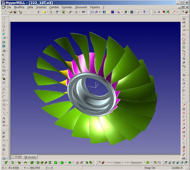Click the red target circle snap icon on the right
The width and height of the screenshot is (190, 170).
pos(184,109)
